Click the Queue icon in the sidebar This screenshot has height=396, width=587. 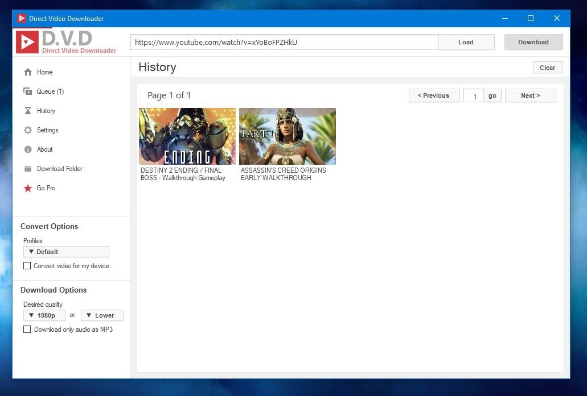[x=28, y=91]
